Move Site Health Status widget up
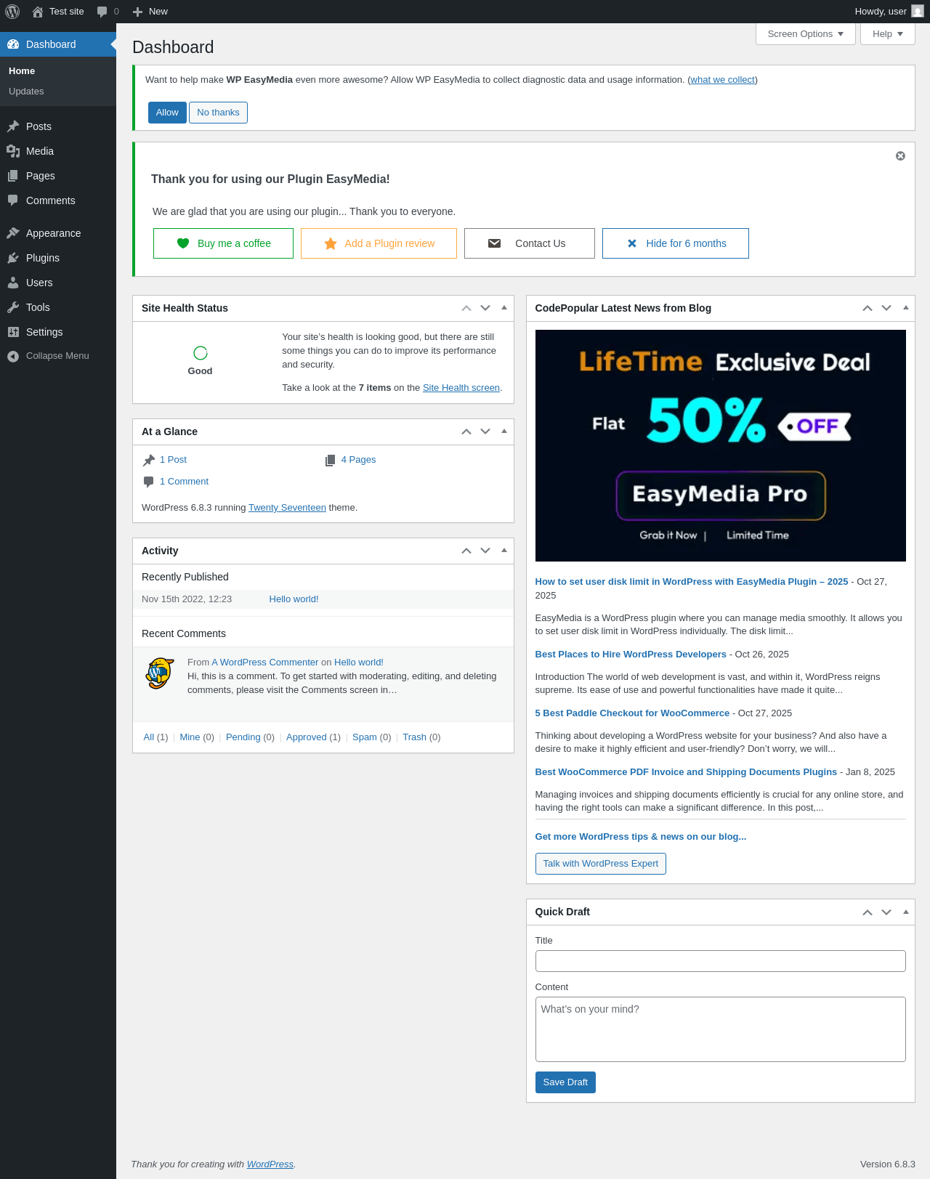 (466, 308)
